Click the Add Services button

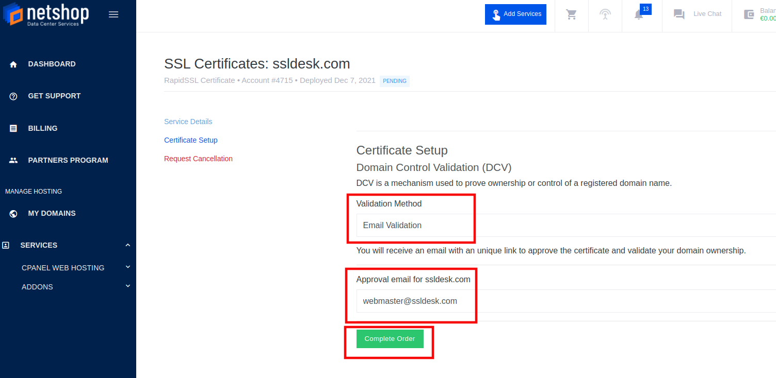515,14
